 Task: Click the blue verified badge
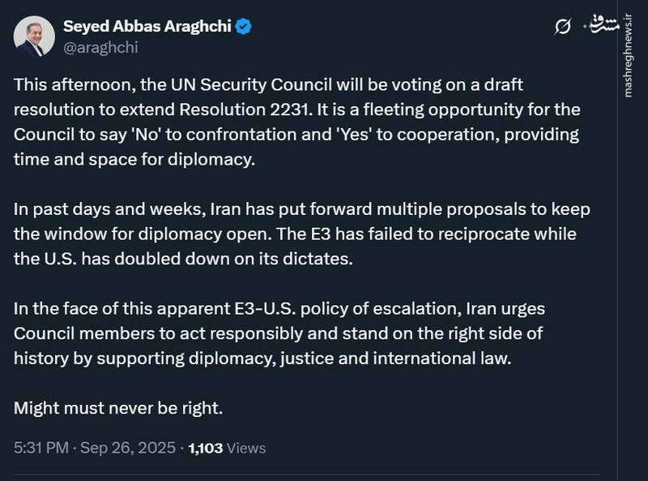pos(243,27)
